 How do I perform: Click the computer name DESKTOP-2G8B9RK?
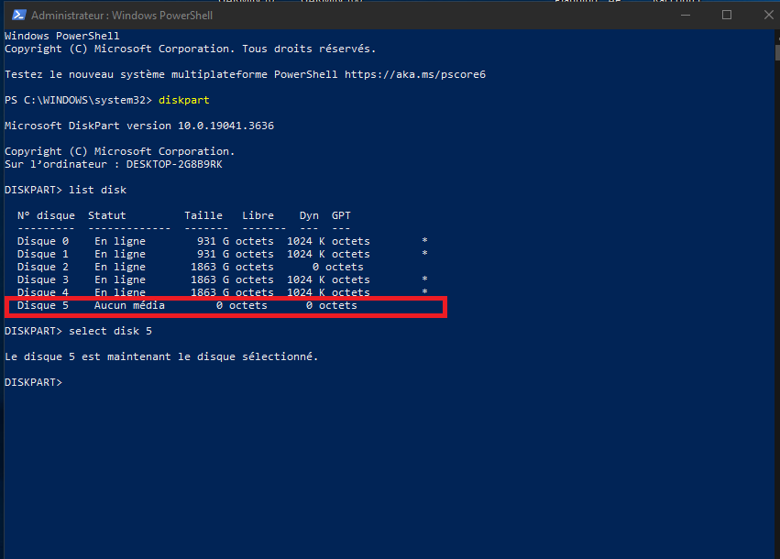174,164
